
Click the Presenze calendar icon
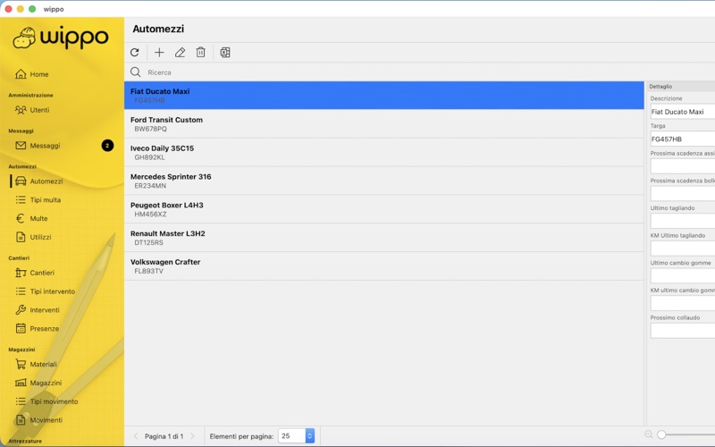[x=21, y=328]
